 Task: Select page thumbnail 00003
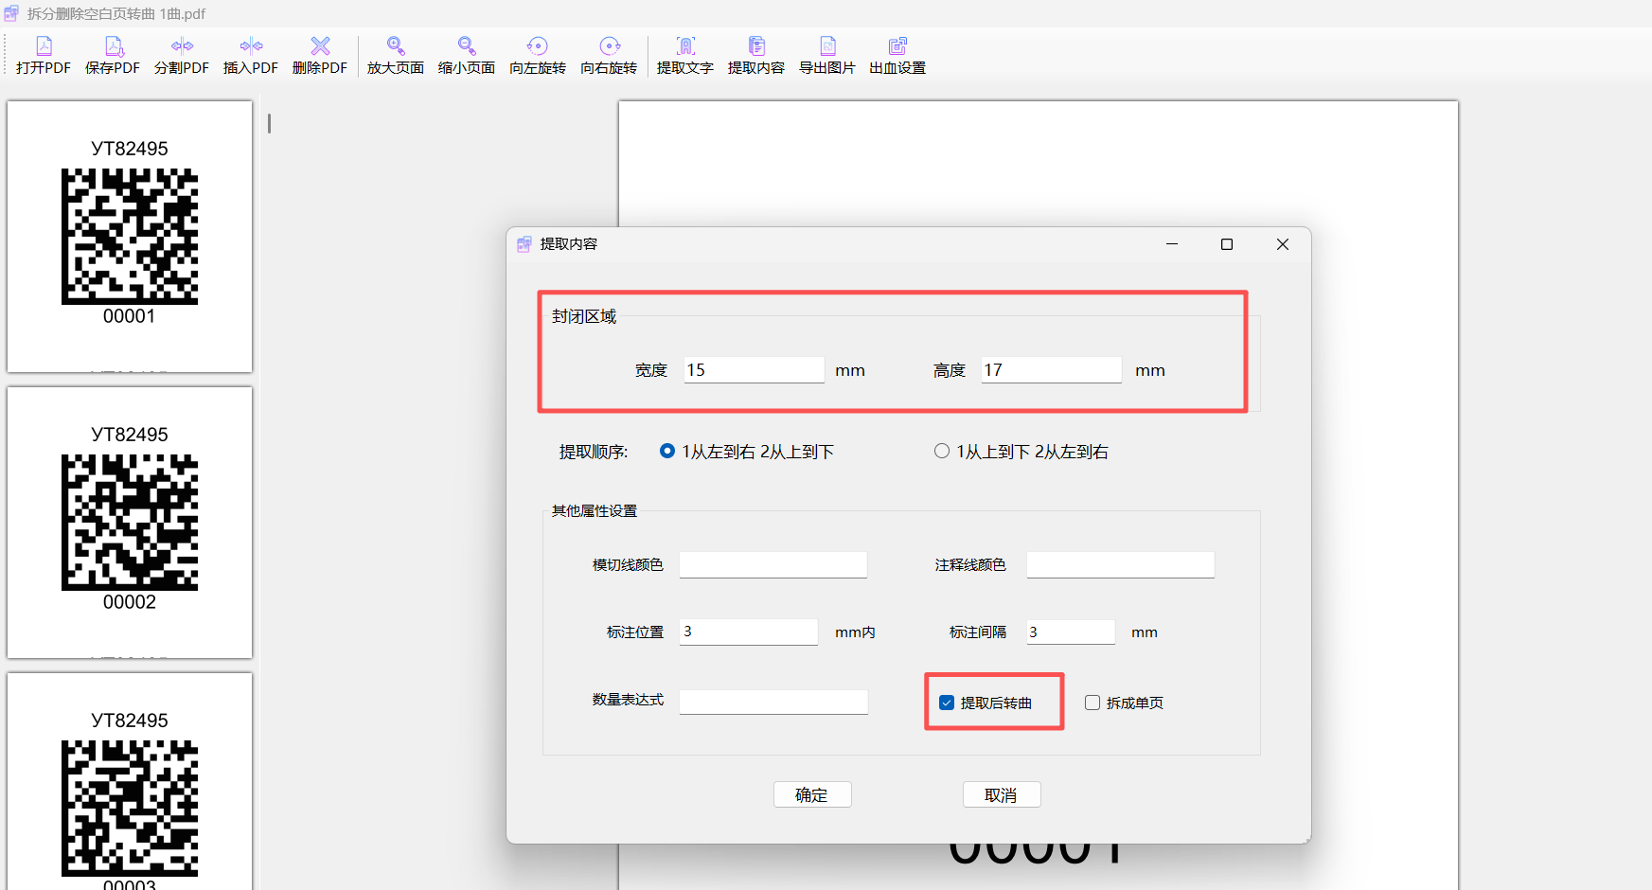point(130,781)
